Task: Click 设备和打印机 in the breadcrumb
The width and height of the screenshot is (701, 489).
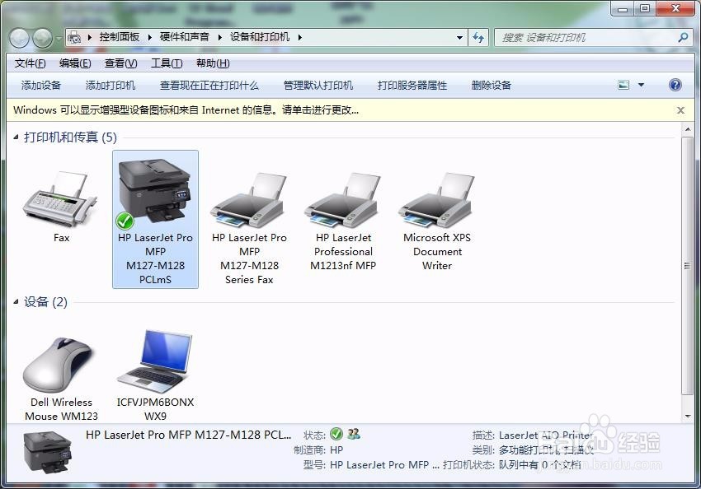Action: pos(259,37)
